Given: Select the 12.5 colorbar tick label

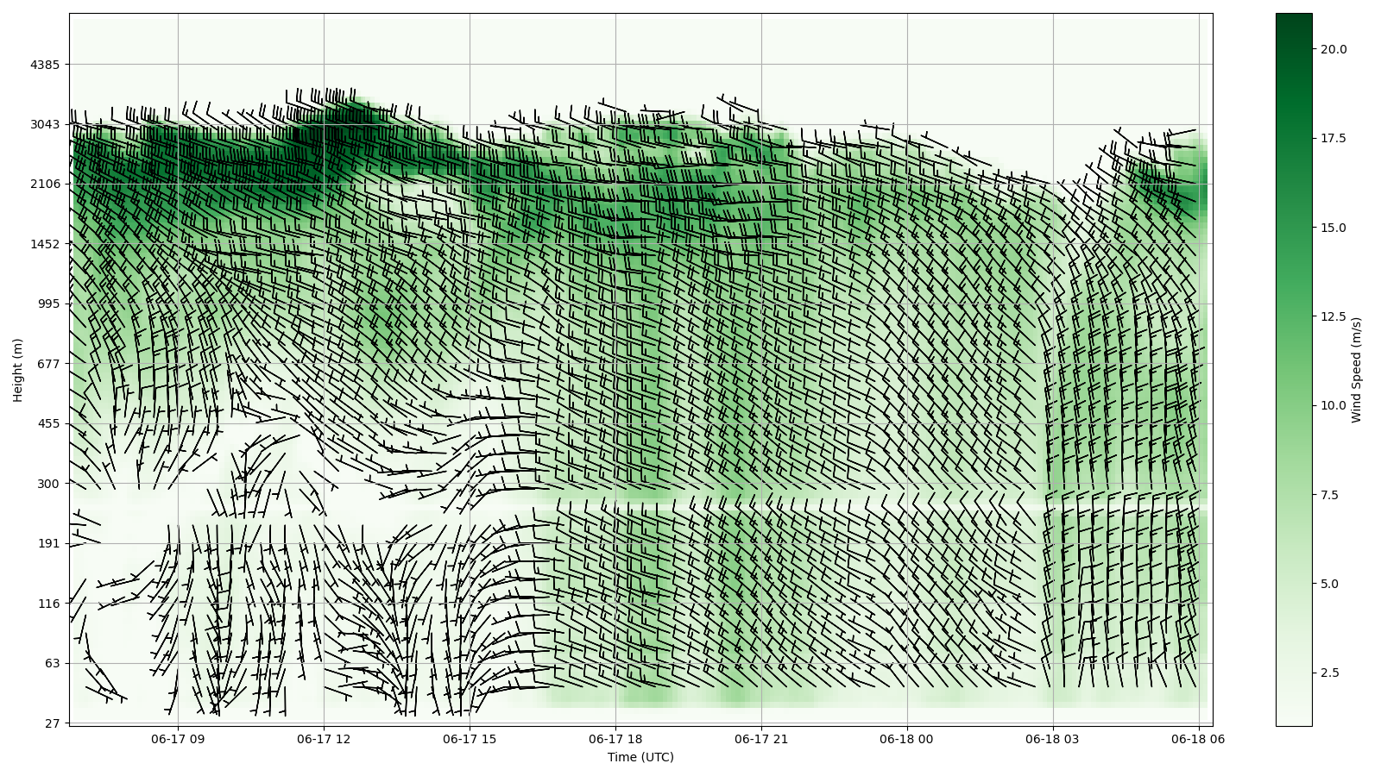Looking at the screenshot, I should (x=1334, y=316).
